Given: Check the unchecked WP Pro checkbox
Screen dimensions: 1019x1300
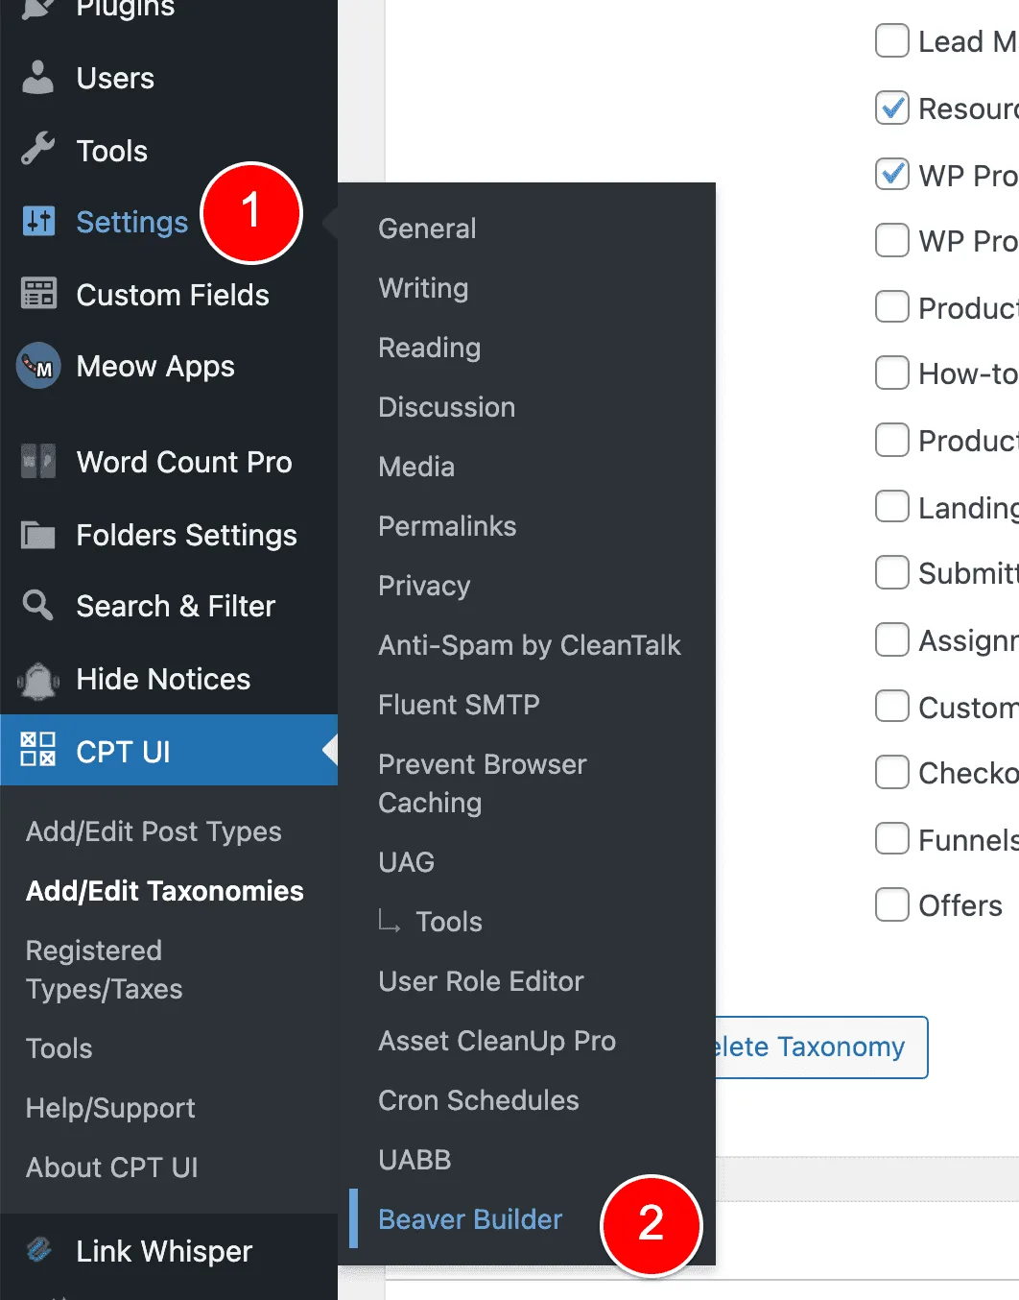Looking at the screenshot, I should pos(892,240).
